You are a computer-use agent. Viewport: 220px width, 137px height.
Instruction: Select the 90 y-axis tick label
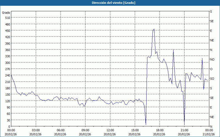coord(9,107)
